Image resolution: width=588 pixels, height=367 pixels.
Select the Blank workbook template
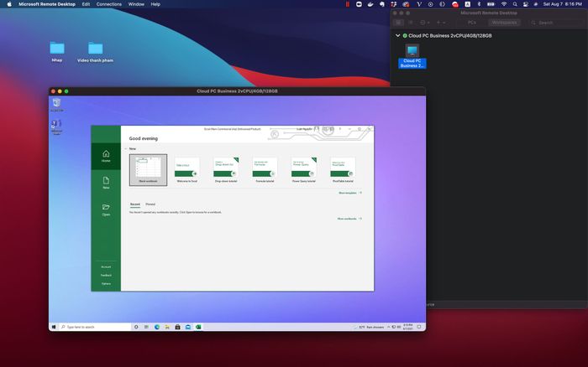pos(148,170)
